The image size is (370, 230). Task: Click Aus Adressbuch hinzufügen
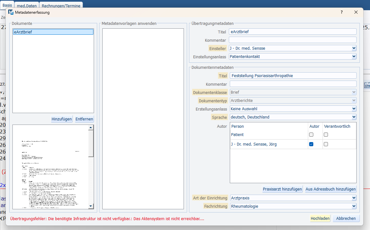(x=330, y=189)
